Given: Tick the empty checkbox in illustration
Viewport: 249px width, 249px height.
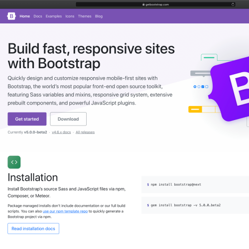Looking at the screenshot, I should pos(207,87).
